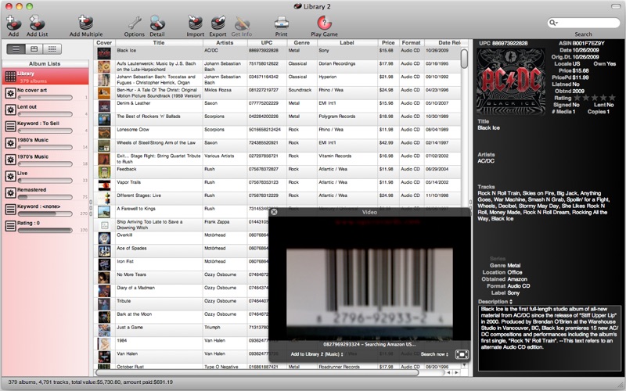This screenshot has width=626, height=391.
Task: Select the Library album list
Action: click(x=45, y=77)
